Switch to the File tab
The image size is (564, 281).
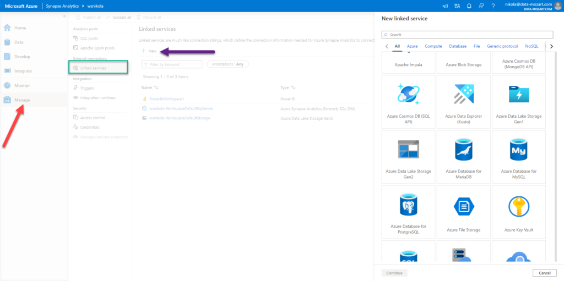pos(476,46)
